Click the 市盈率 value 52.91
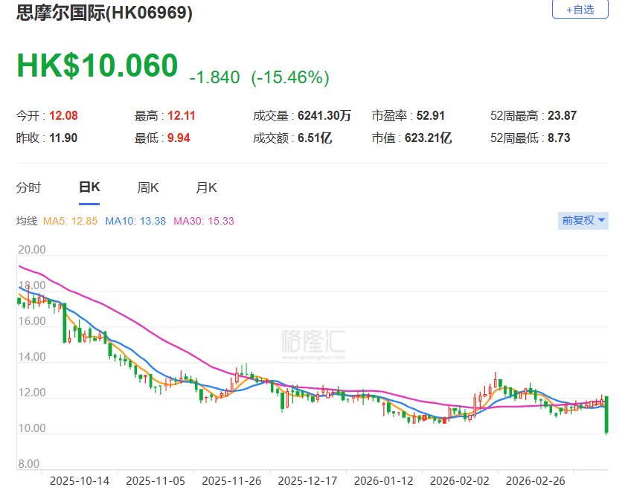This screenshot has height=490, width=625. [x=431, y=115]
